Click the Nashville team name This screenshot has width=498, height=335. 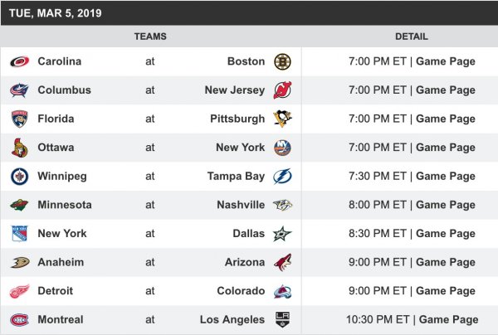242,205
